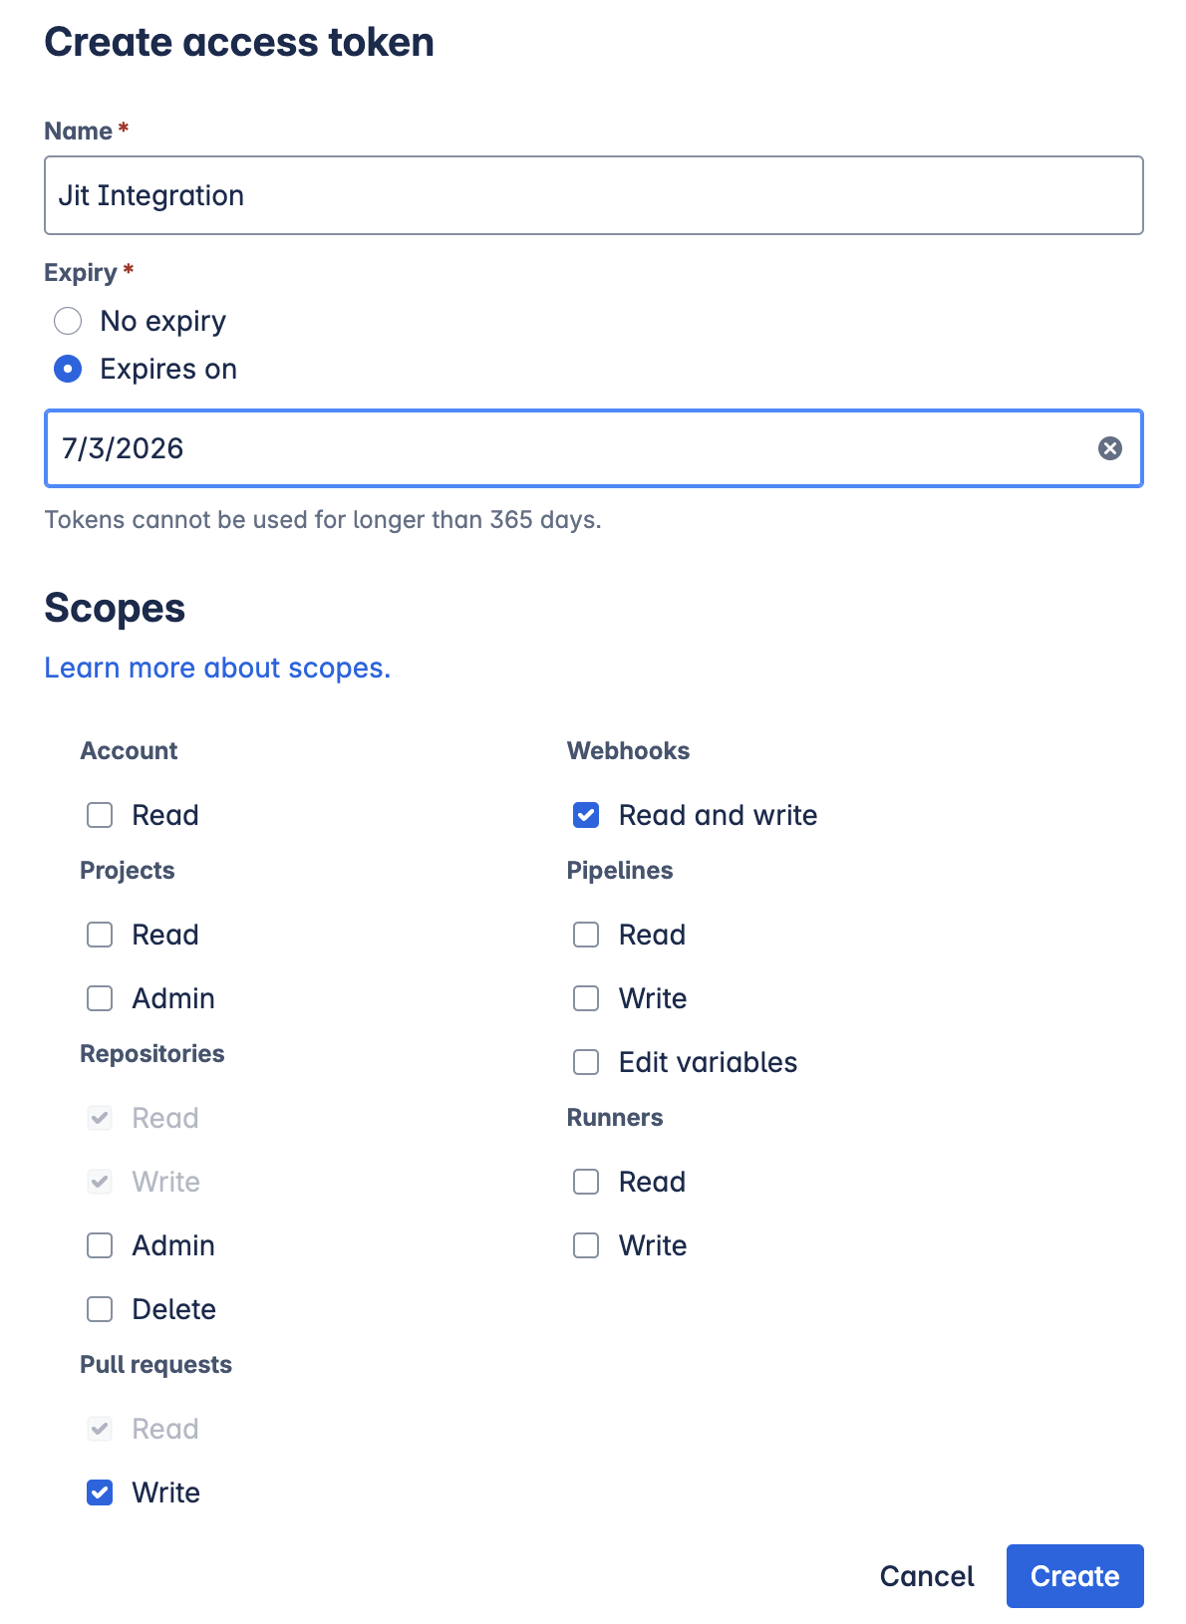Image resolution: width=1186 pixels, height=1624 pixels.
Task: Enable the Pipelines Read checkbox
Action: click(586, 935)
